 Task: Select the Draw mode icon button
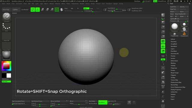coord(37,10)
